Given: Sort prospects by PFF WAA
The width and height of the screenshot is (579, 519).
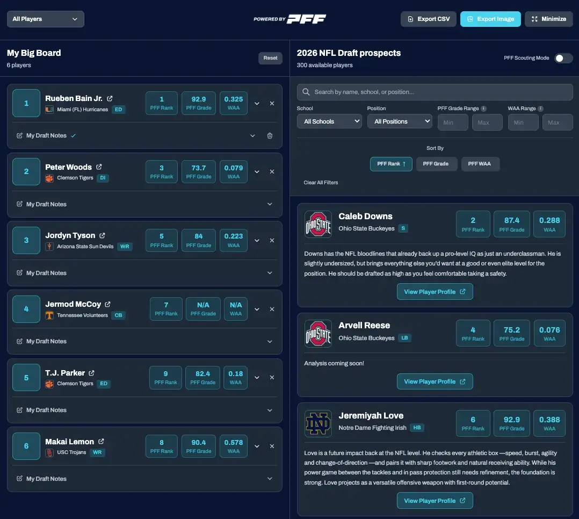Looking at the screenshot, I should 480,164.
